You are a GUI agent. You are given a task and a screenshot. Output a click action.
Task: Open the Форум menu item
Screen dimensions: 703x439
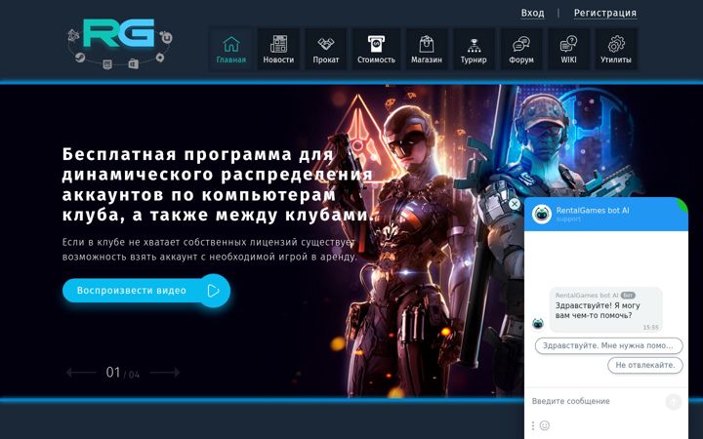coord(521,50)
